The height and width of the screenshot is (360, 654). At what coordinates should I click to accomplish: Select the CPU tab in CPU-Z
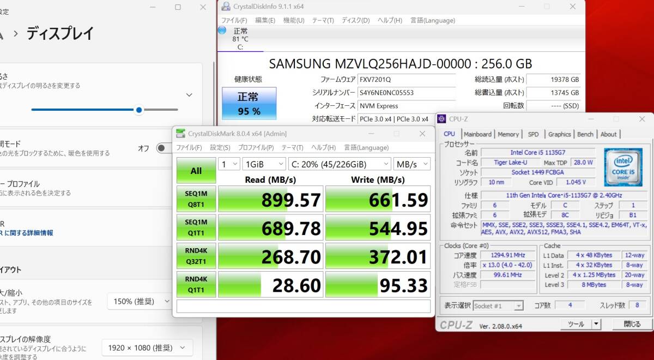pos(449,134)
